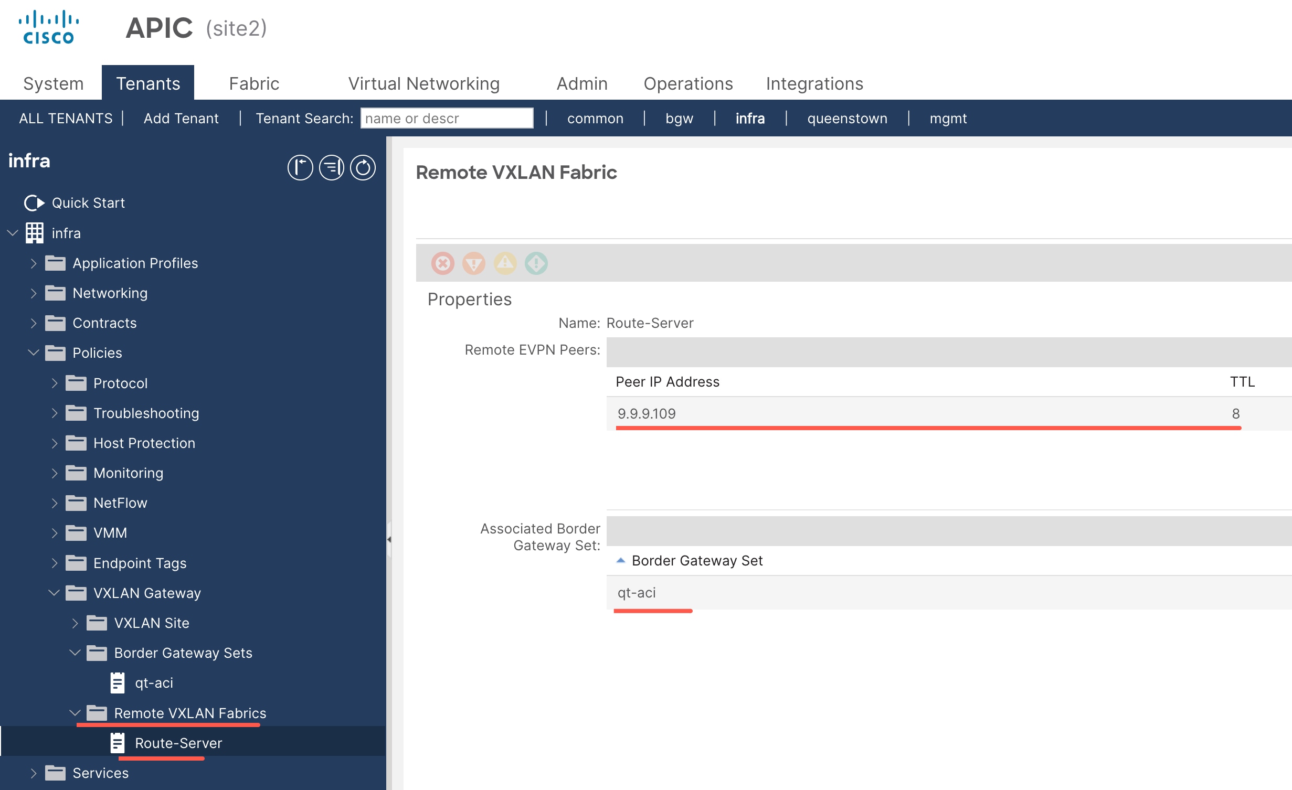
Task: Click the Host Protection folder icon
Action: 76,443
